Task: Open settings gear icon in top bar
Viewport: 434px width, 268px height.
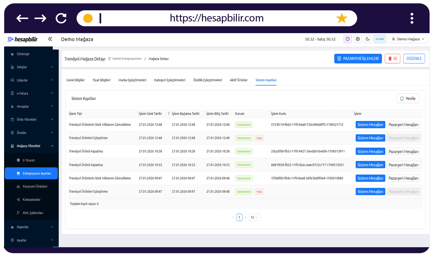Action: [358, 39]
